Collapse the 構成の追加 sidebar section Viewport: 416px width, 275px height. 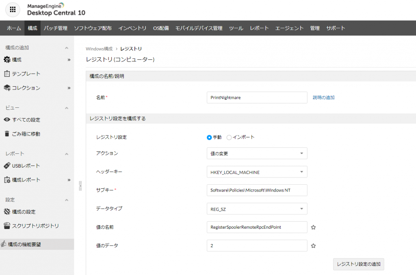click(x=67, y=48)
